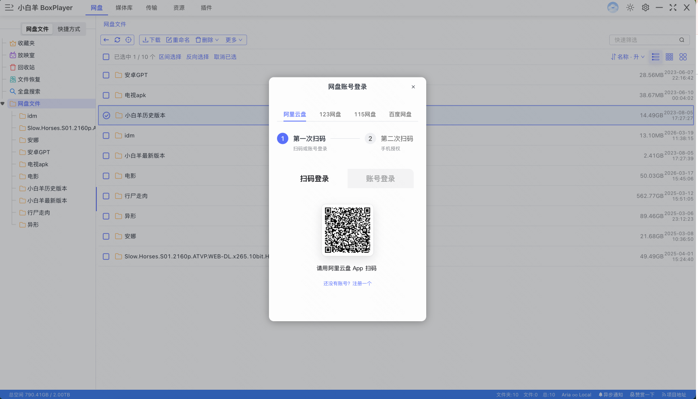Open the 名称·升 sort dropdown
This screenshot has height=399, width=698.
tap(628, 57)
